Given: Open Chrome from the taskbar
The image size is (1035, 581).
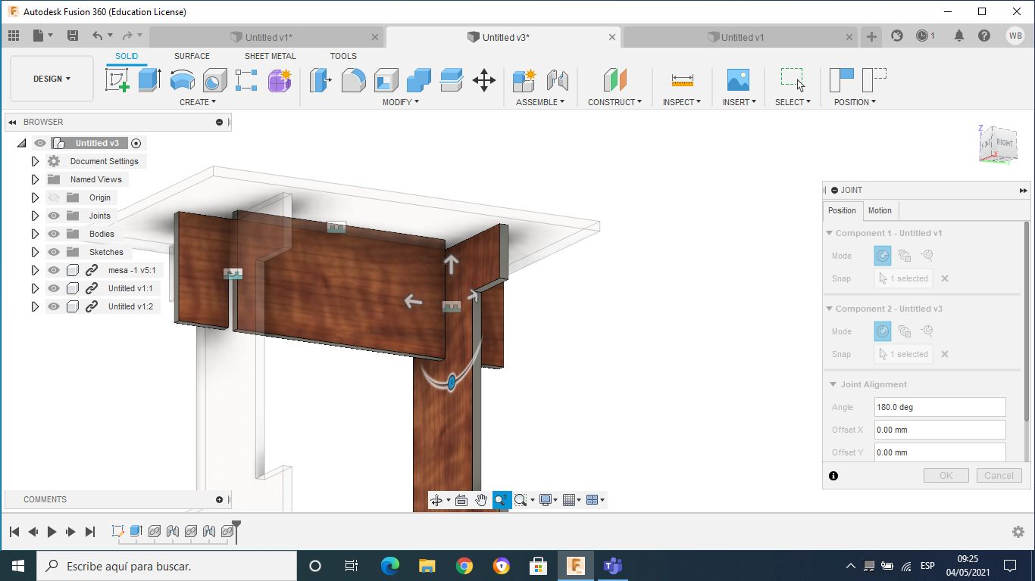Looking at the screenshot, I should pos(464,566).
